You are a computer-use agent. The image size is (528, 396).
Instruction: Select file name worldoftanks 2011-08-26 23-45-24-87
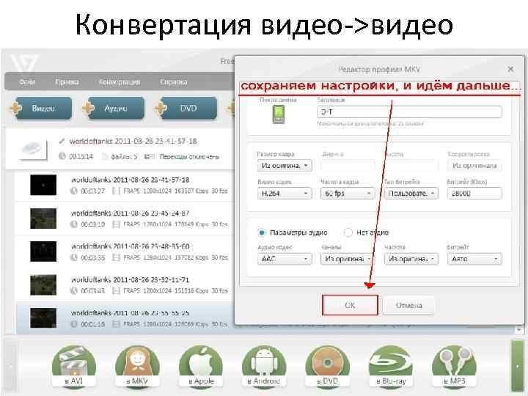coord(130,213)
